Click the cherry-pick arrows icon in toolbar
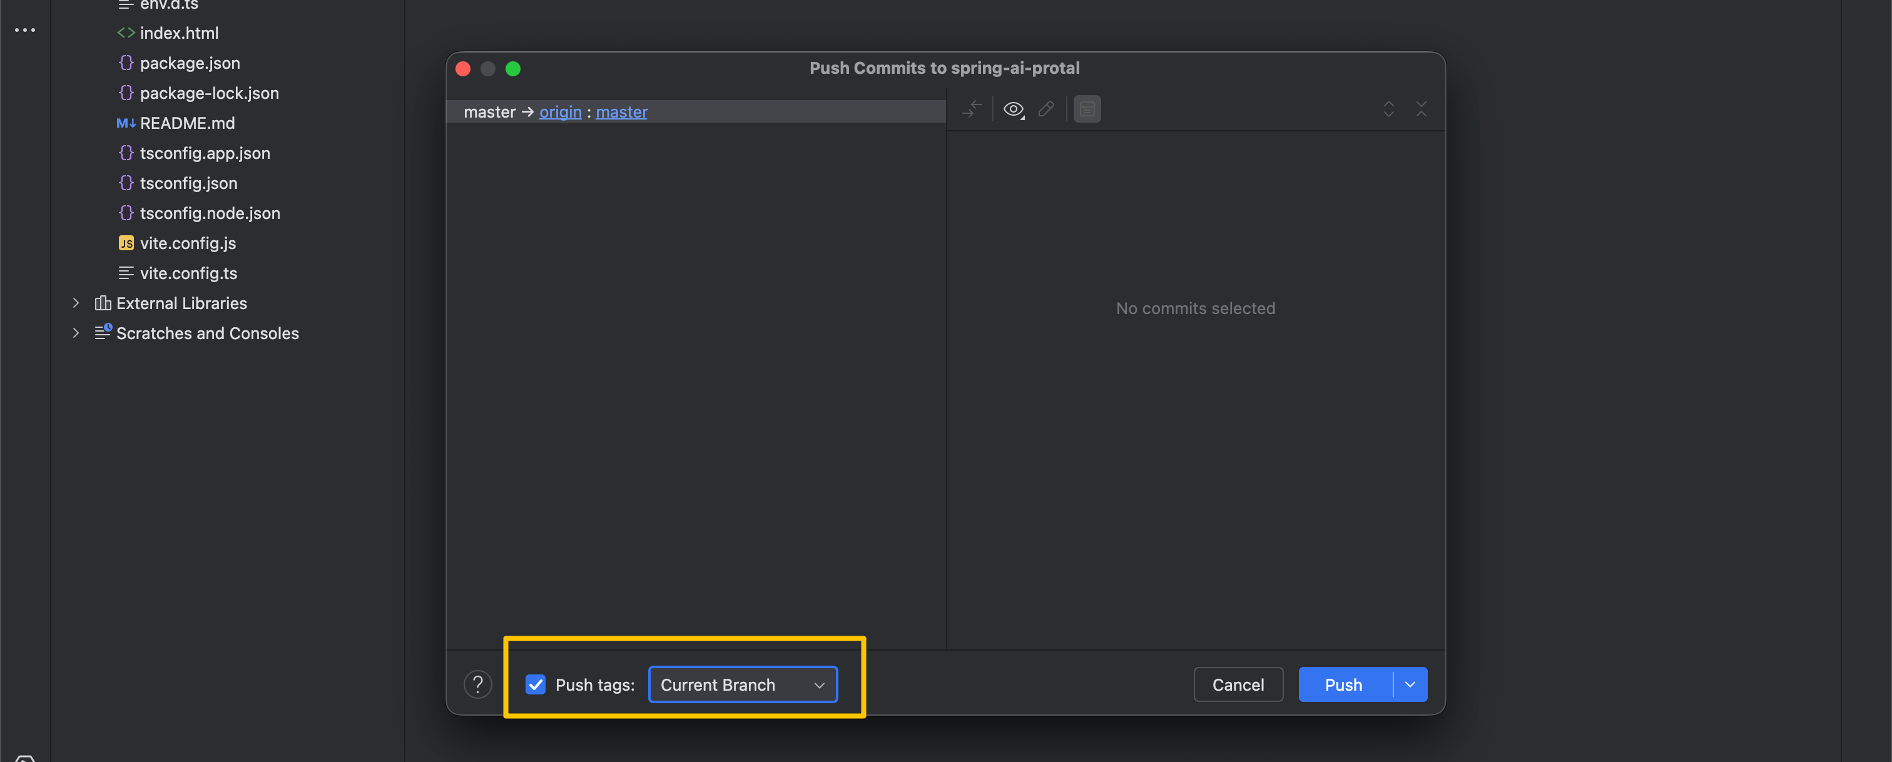 coord(972,109)
